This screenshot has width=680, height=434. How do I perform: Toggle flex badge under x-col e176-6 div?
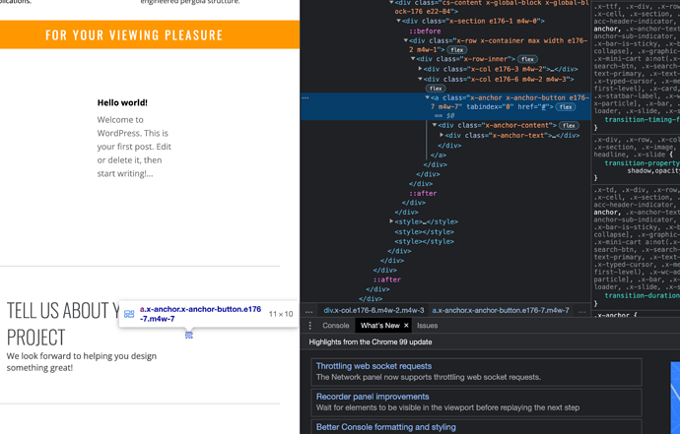[436, 89]
